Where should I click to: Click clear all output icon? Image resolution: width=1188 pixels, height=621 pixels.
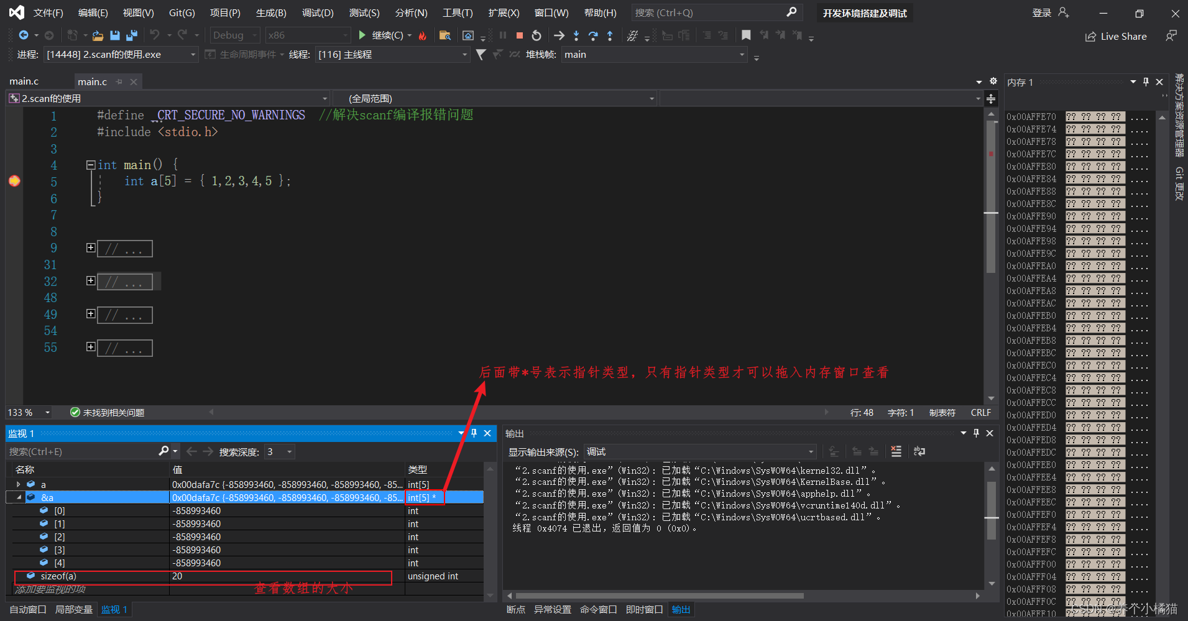coord(896,452)
